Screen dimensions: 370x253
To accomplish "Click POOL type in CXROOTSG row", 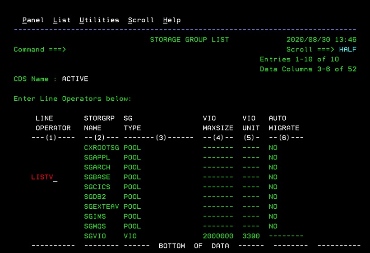I will click(132, 148).
